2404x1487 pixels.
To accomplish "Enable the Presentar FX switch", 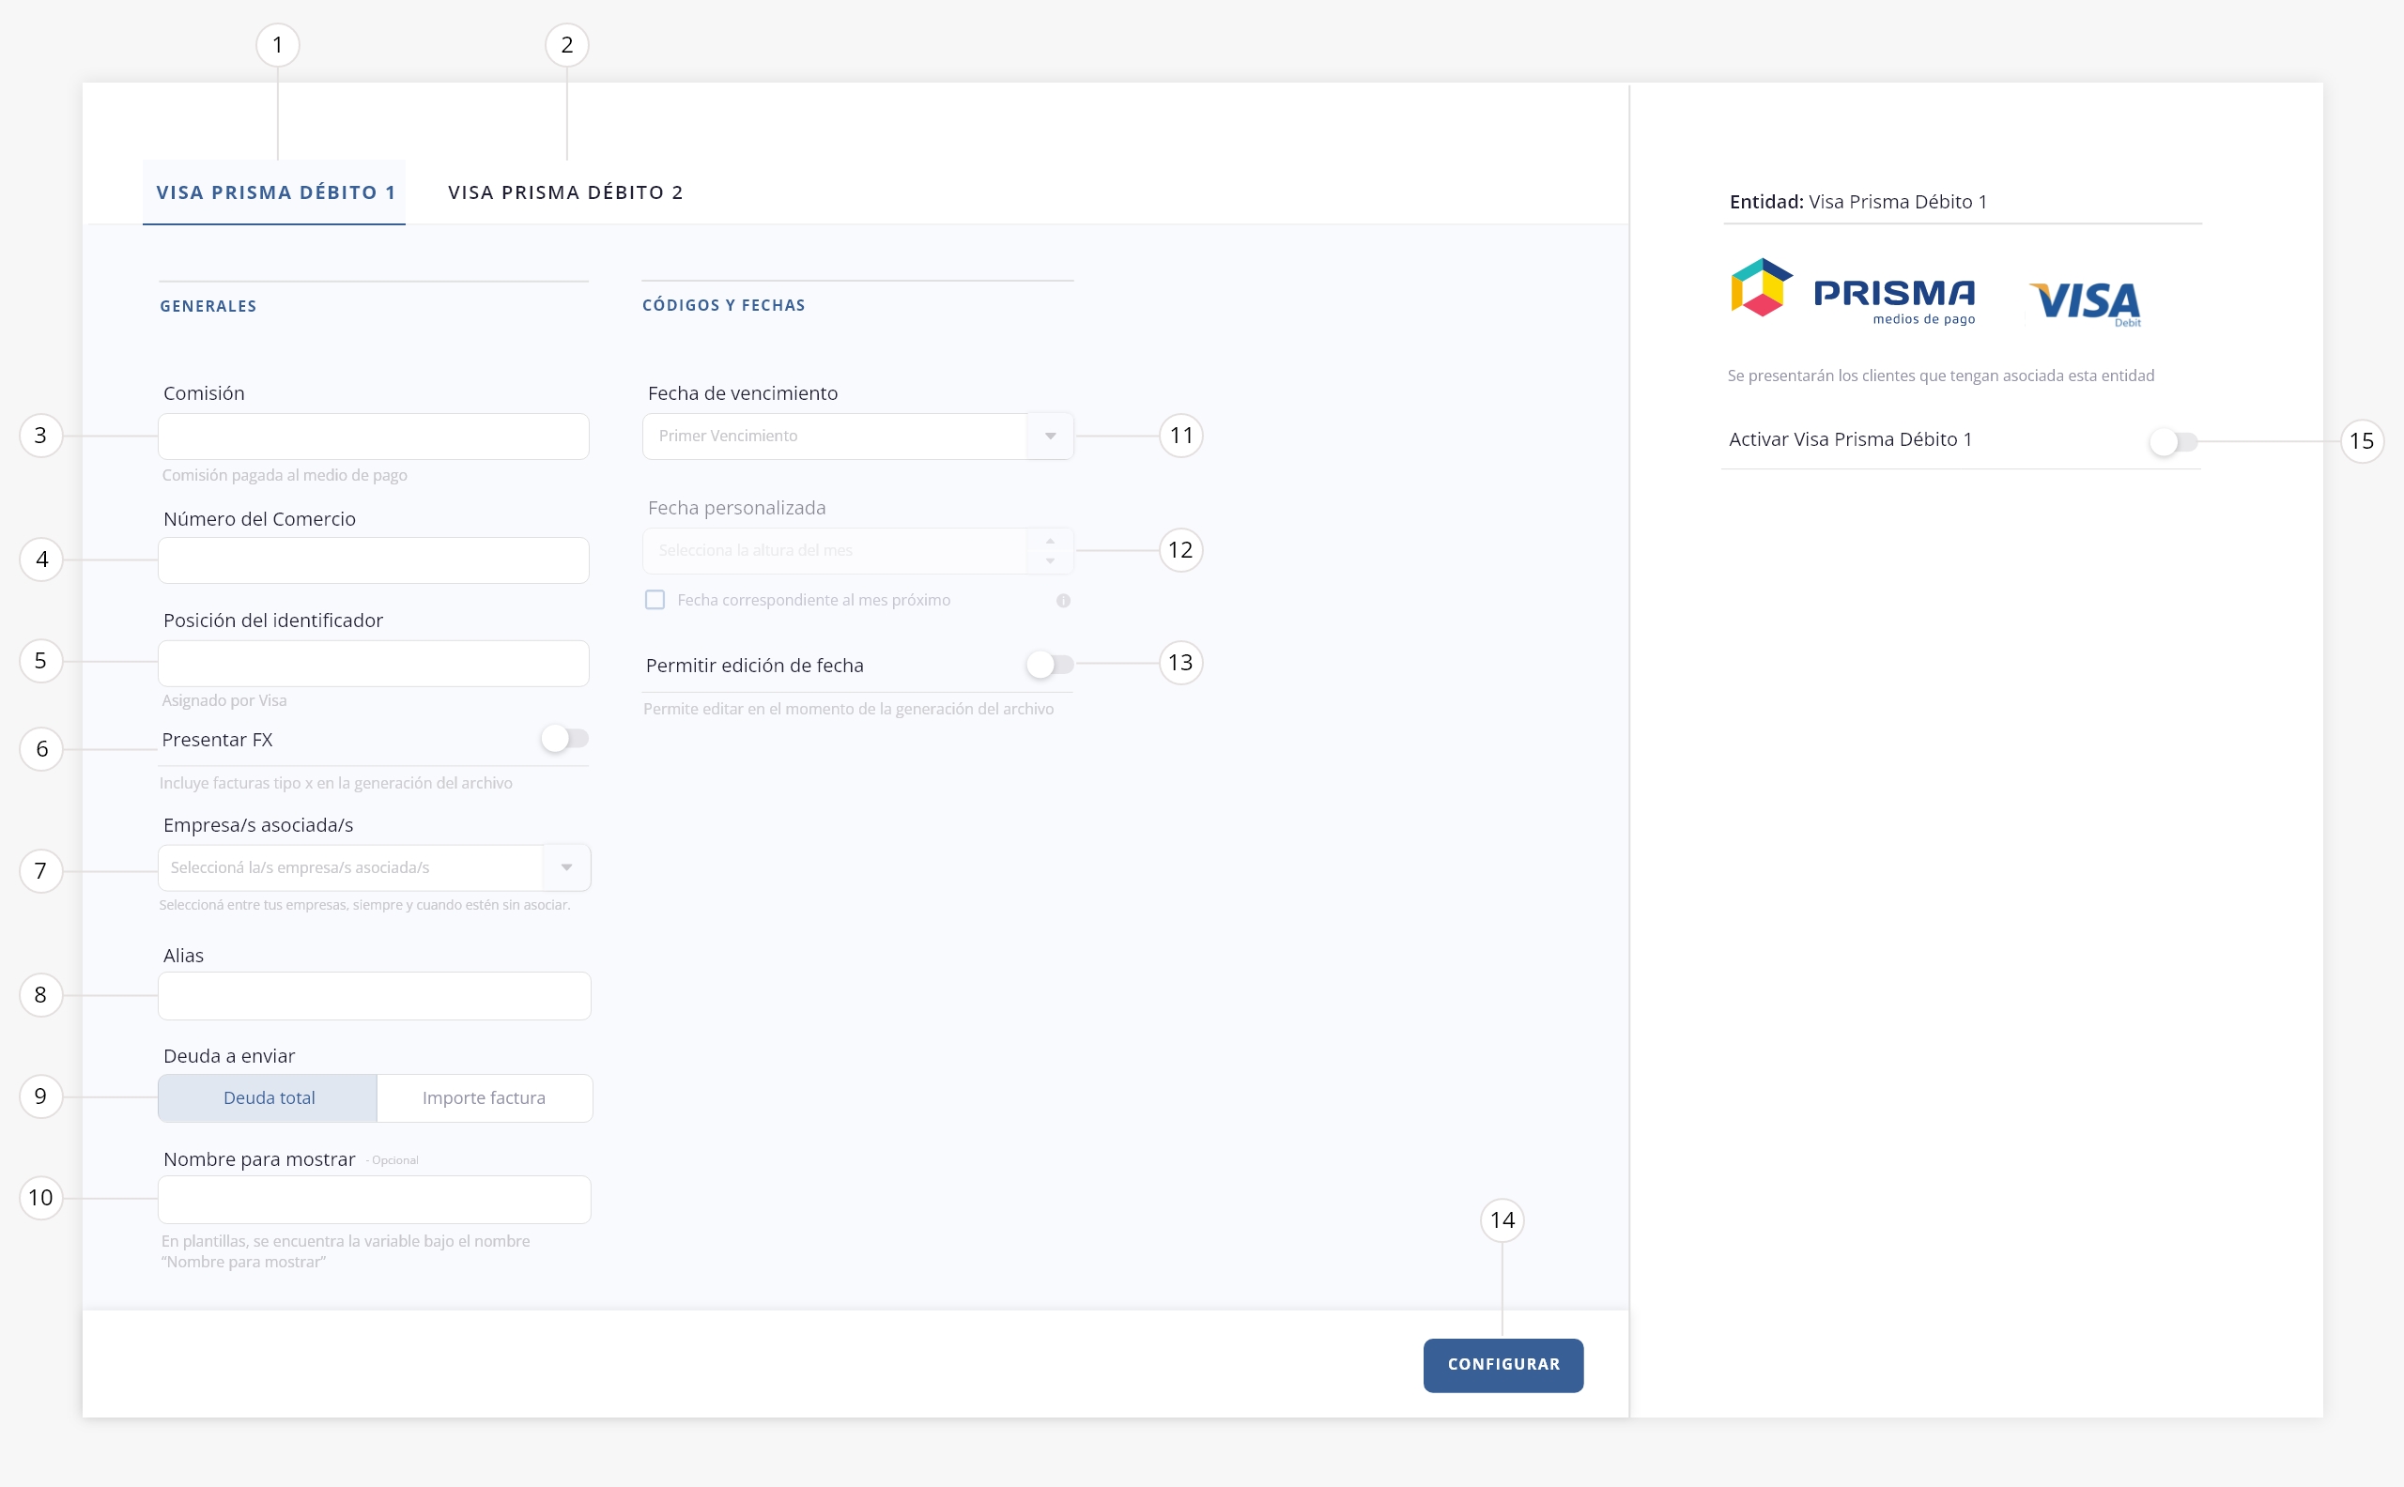I will click(564, 739).
